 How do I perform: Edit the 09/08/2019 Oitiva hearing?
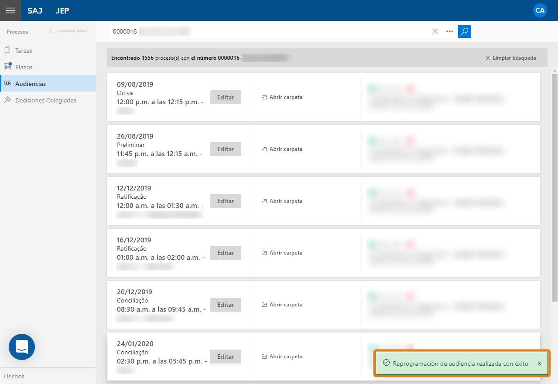coord(226,97)
